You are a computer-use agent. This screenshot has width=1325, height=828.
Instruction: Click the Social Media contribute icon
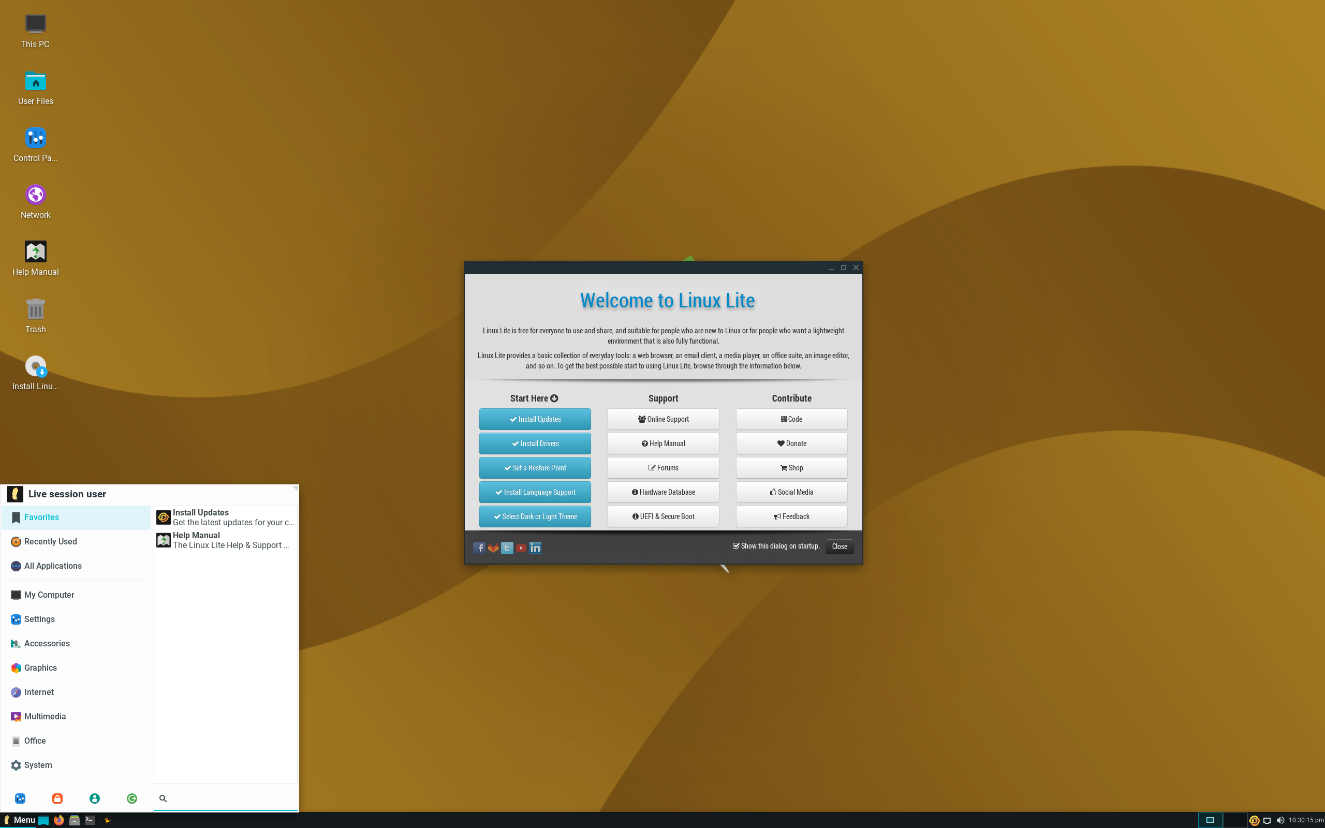click(x=774, y=491)
